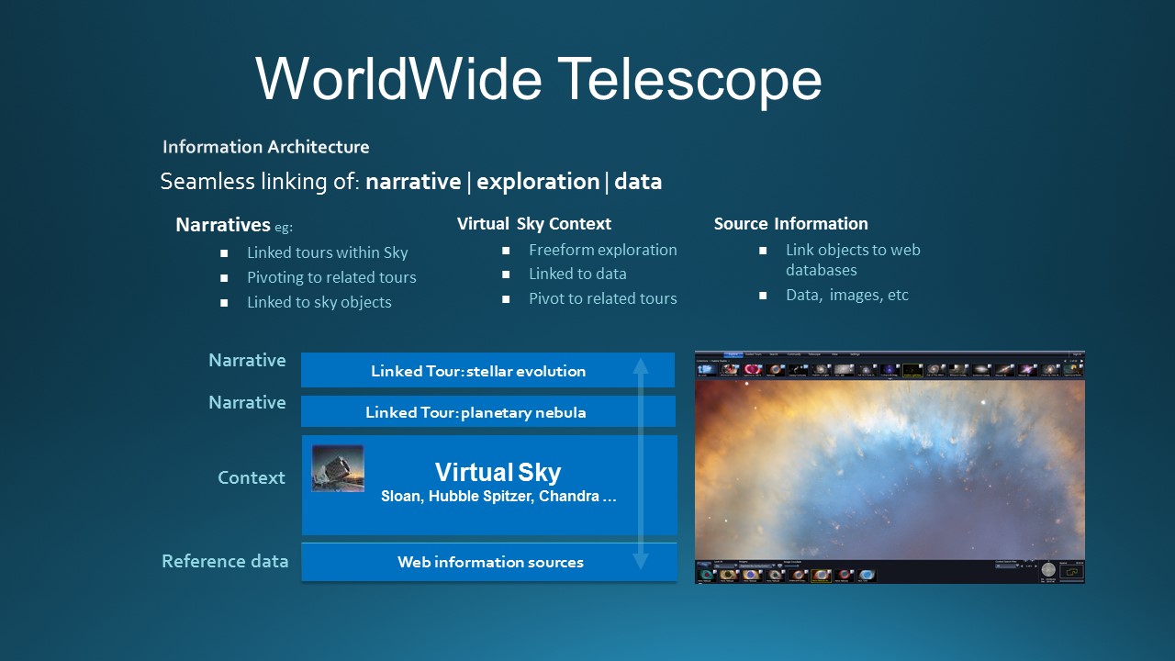Click the telescope image in Virtual Sky box

click(338, 468)
